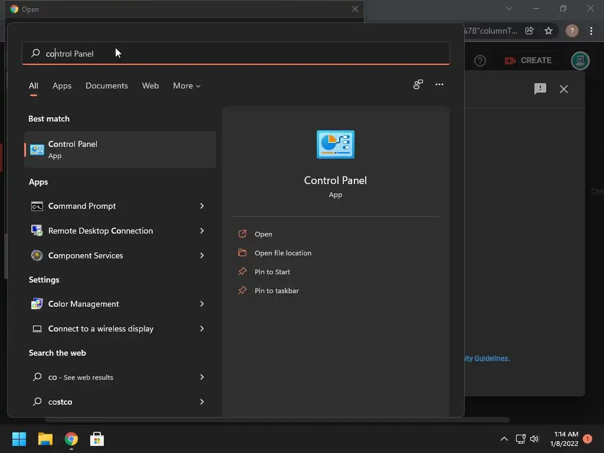Switch to the Documents filter tab
The image size is (604, 453).
click(x=107, y=86)
